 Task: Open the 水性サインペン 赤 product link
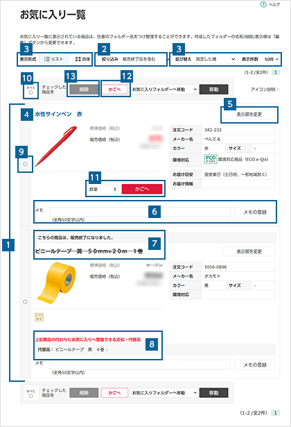[x=58, y=114]
